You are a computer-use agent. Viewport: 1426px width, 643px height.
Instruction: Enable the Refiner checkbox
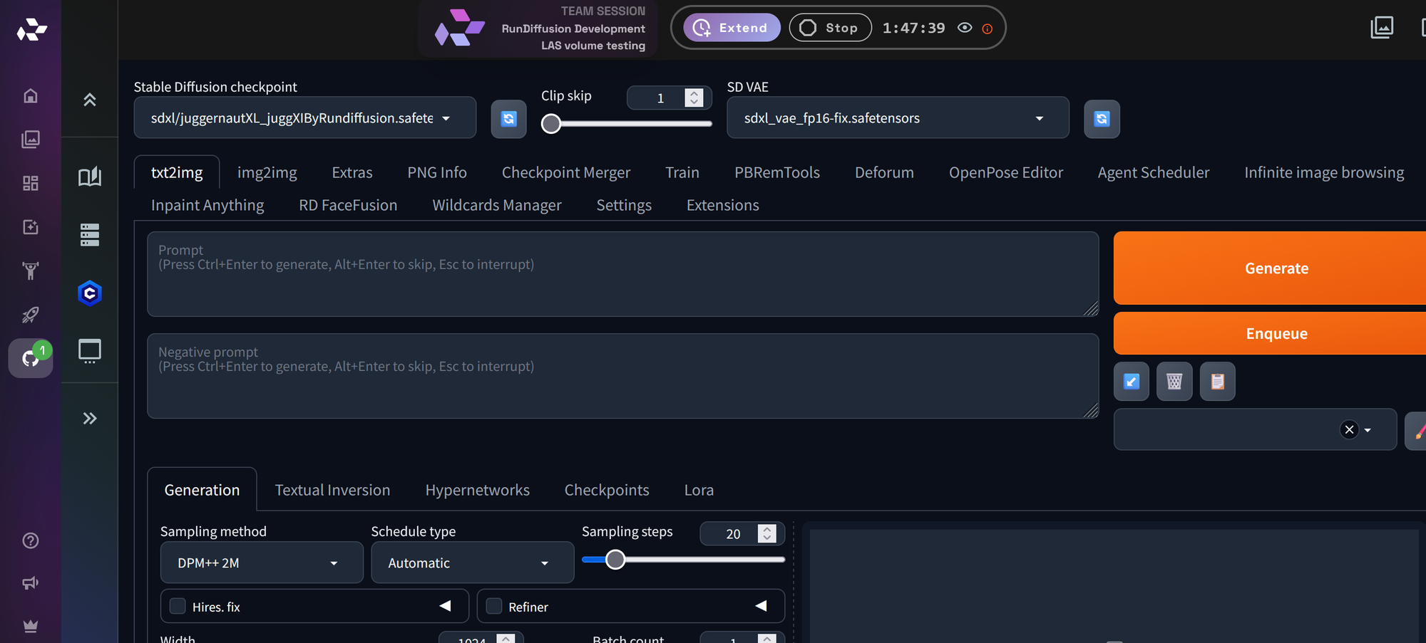493,605
